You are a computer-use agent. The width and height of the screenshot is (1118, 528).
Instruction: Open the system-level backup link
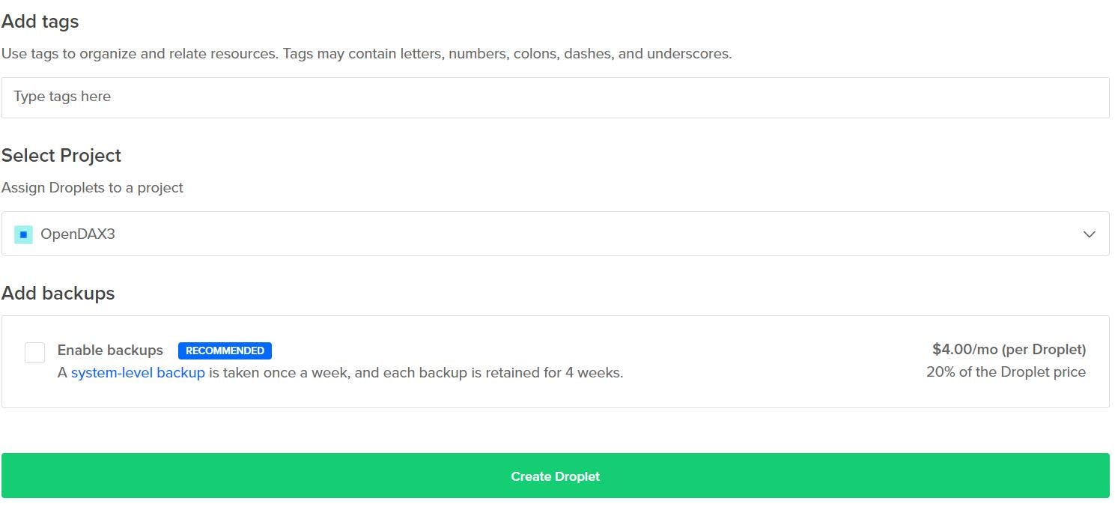pos(138,372)
